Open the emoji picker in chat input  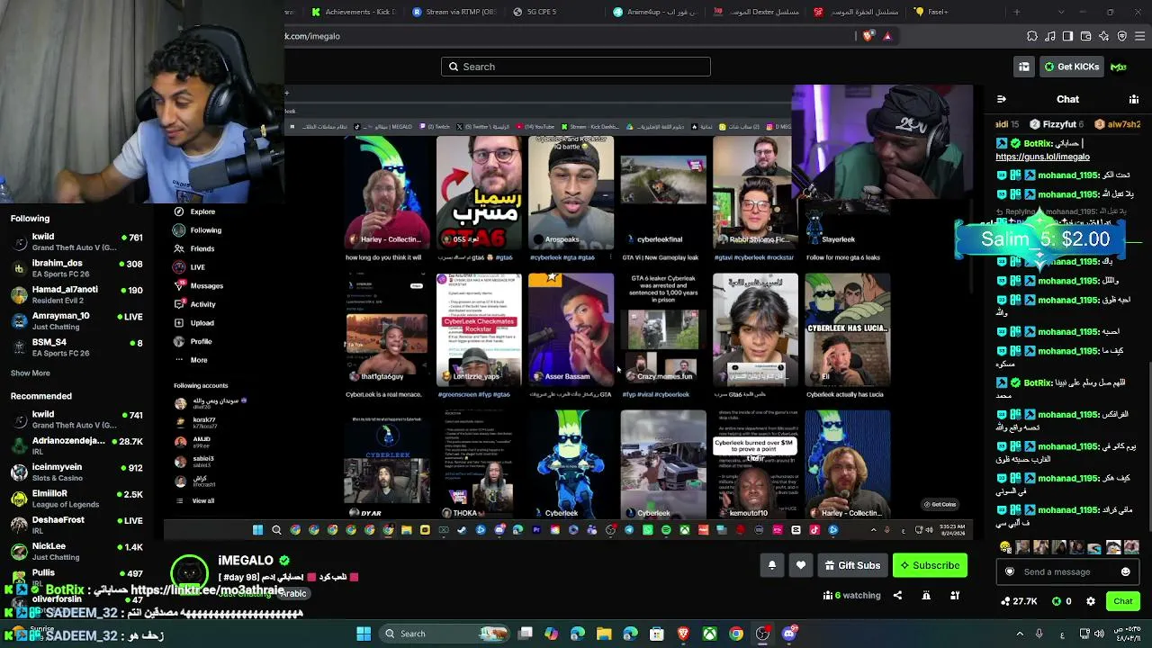[1126, 571]
